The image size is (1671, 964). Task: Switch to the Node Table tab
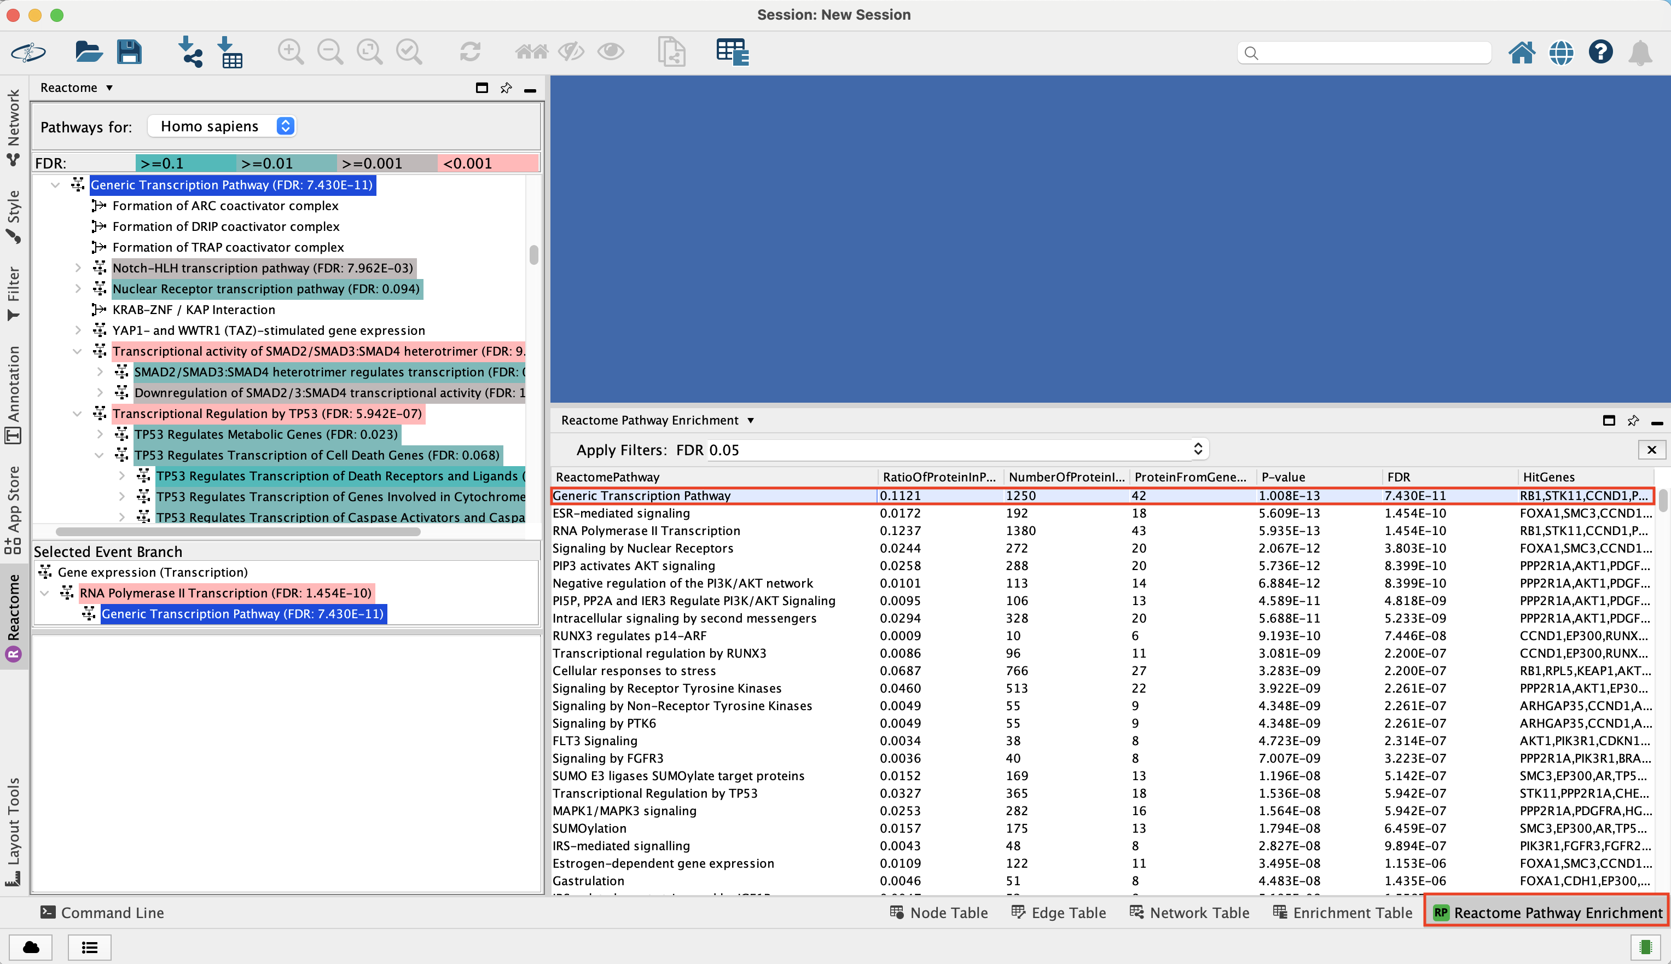coord(939,913)
